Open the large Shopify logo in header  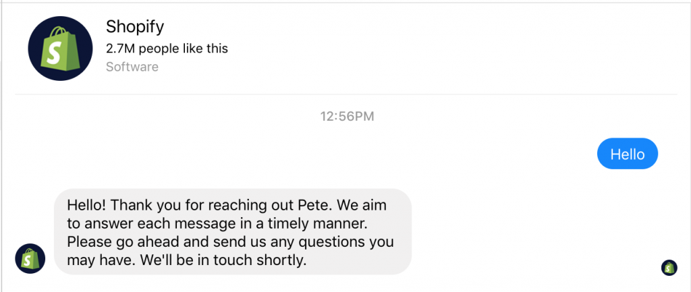pos(60,49)
